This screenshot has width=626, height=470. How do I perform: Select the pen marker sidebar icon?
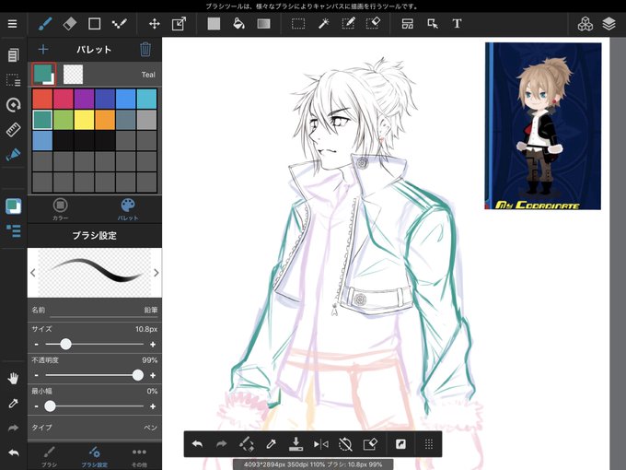point(13,155)
